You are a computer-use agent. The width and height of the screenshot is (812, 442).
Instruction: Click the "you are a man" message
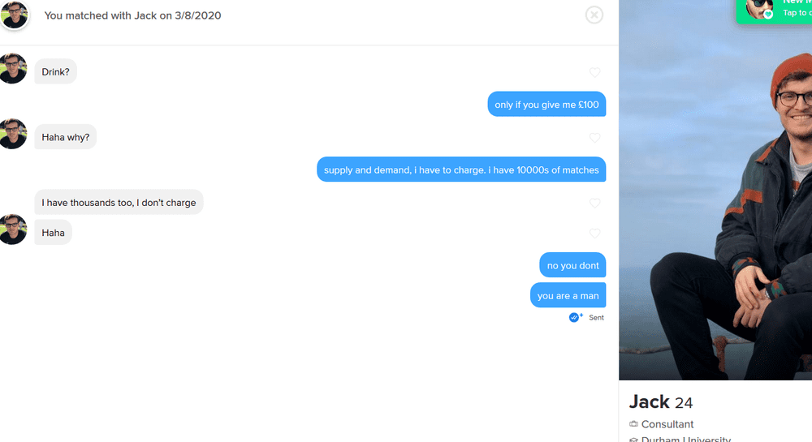tap(568, 295)
